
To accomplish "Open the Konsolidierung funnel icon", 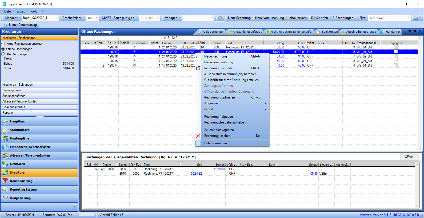I will 5,181.
